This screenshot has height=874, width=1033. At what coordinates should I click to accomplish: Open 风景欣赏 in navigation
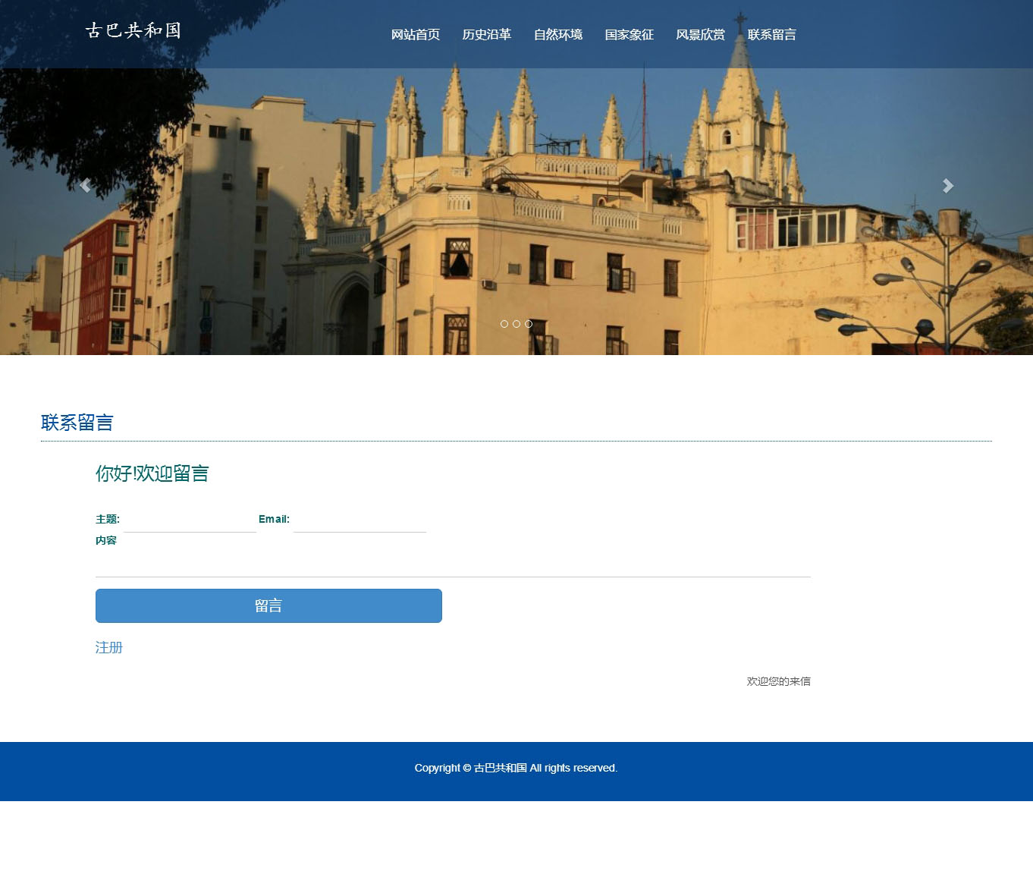click(701, 35)
